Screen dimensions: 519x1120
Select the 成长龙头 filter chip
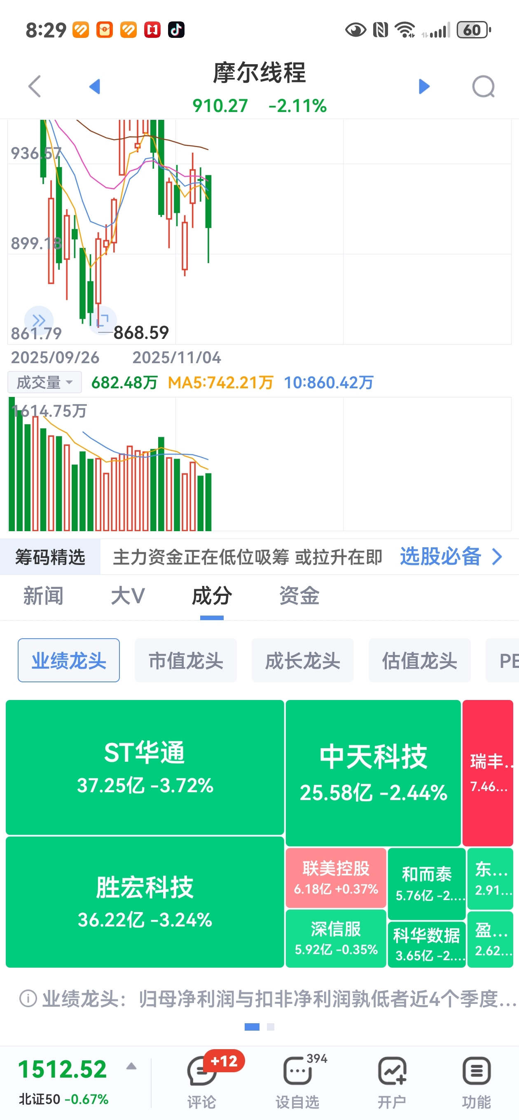(x=302, y=660)
